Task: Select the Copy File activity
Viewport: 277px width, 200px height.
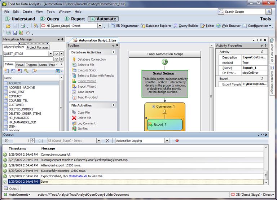Action: point(81,113)
